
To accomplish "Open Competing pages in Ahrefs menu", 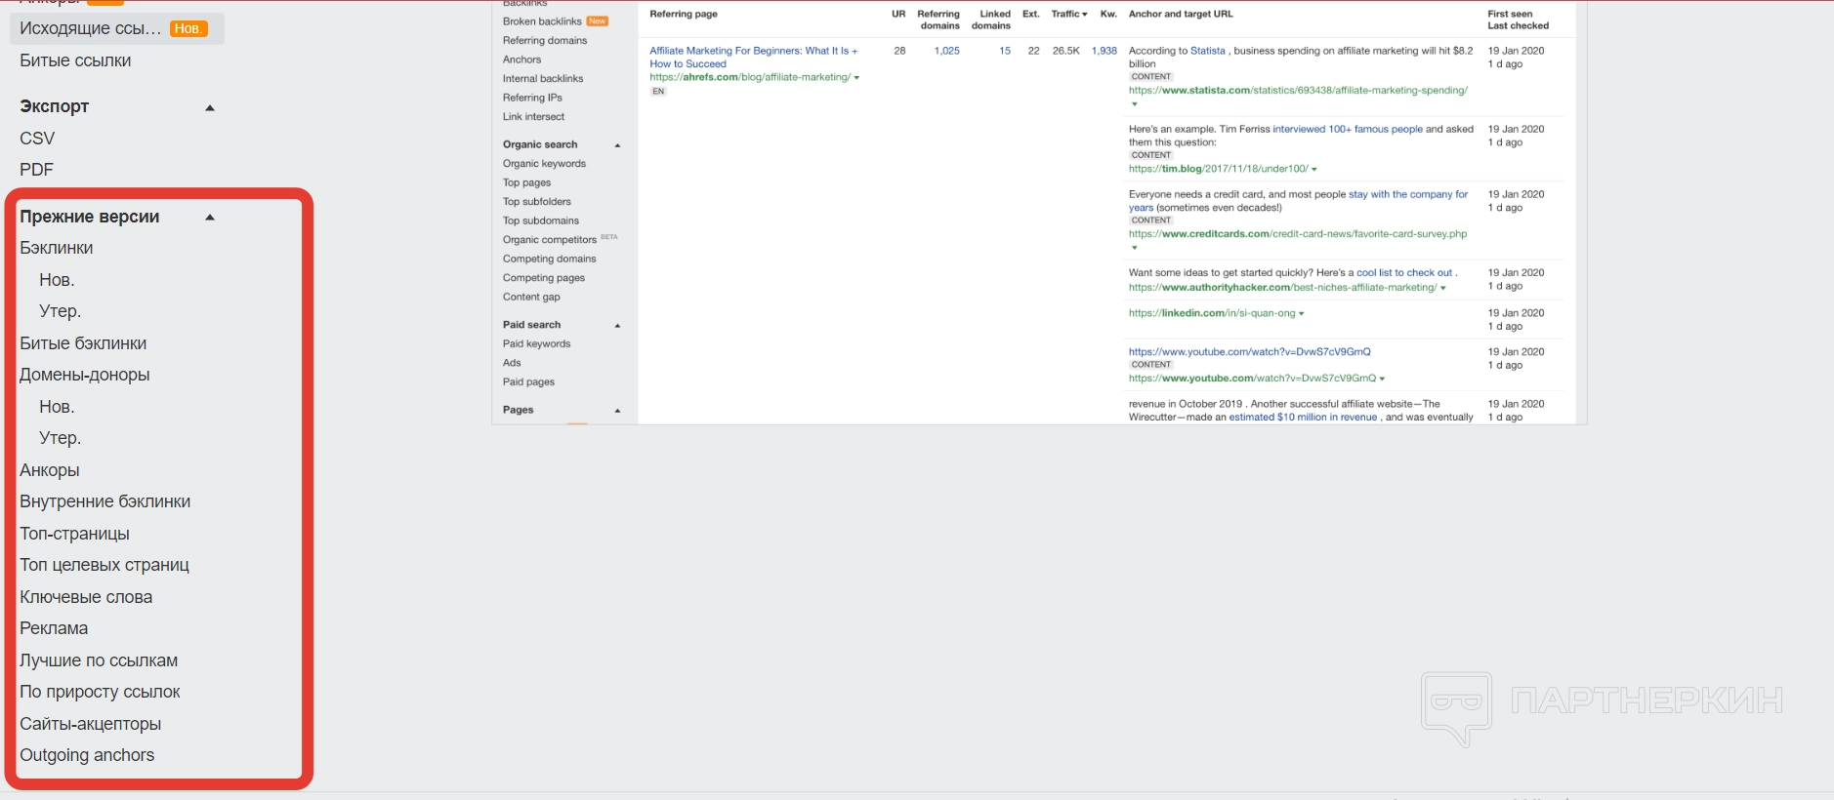I will 544,278.
